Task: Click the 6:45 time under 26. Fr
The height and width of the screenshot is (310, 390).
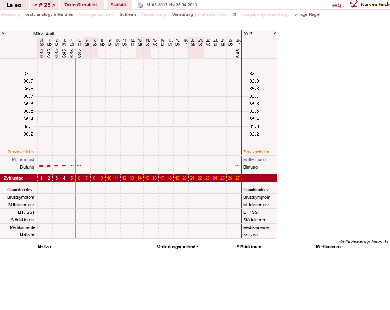Action: coord(238,53)
